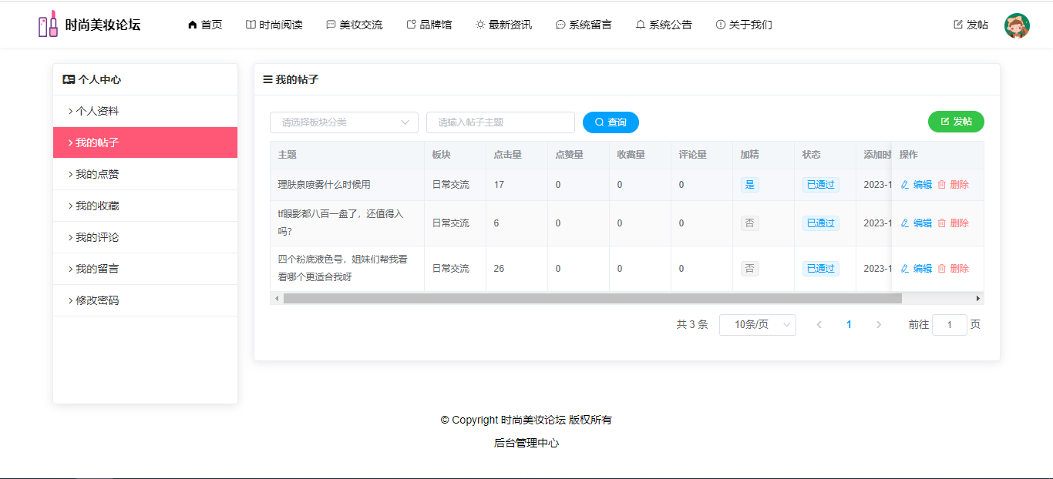Click the bell icon for 系统公告
This screenshot has height=479, width=1053.
[x=640, y=25]
